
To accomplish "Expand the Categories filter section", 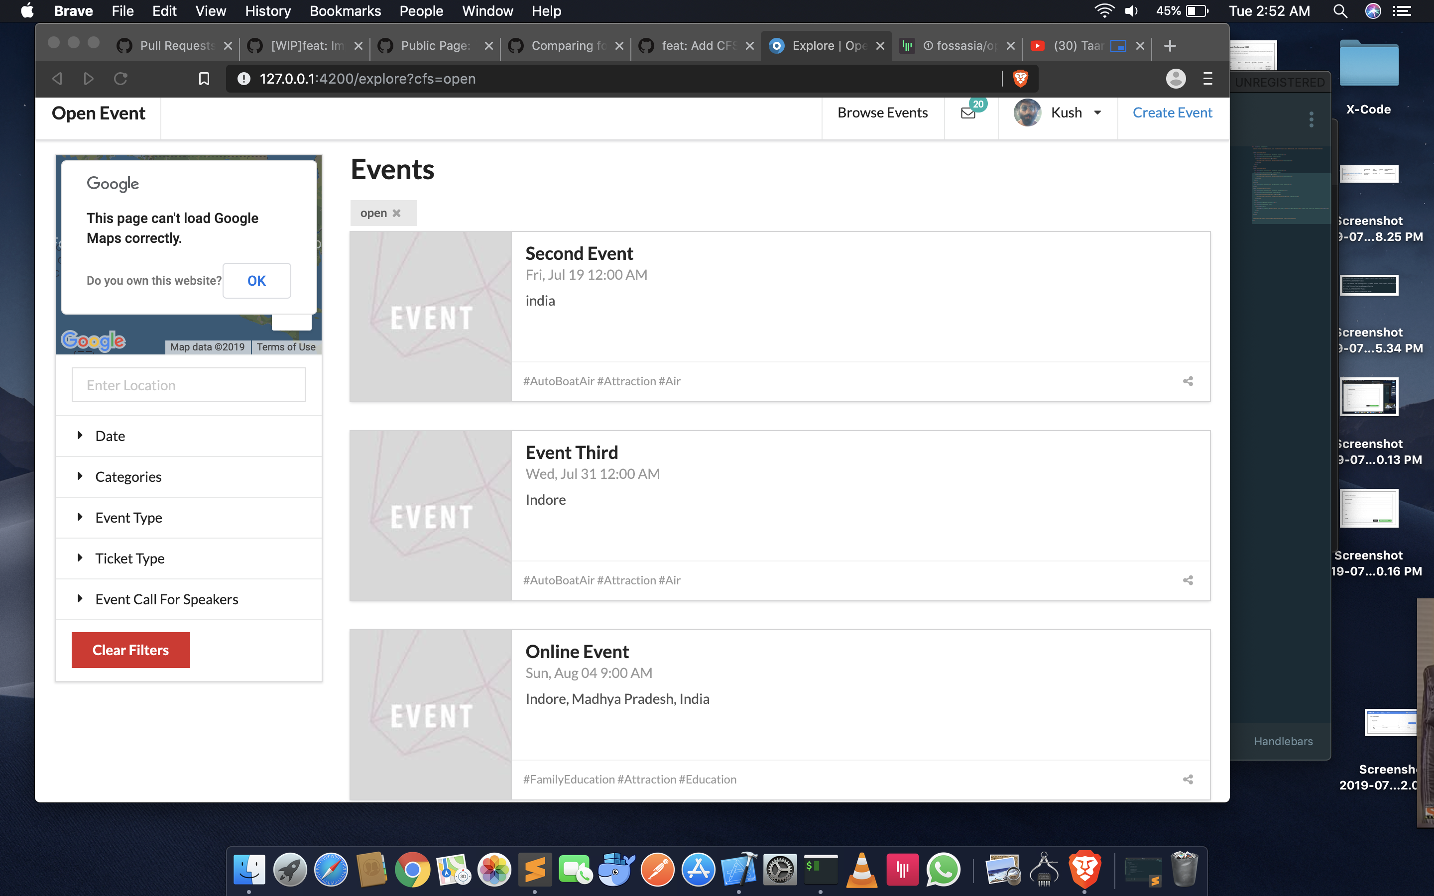I will click(x=127, y=477).
